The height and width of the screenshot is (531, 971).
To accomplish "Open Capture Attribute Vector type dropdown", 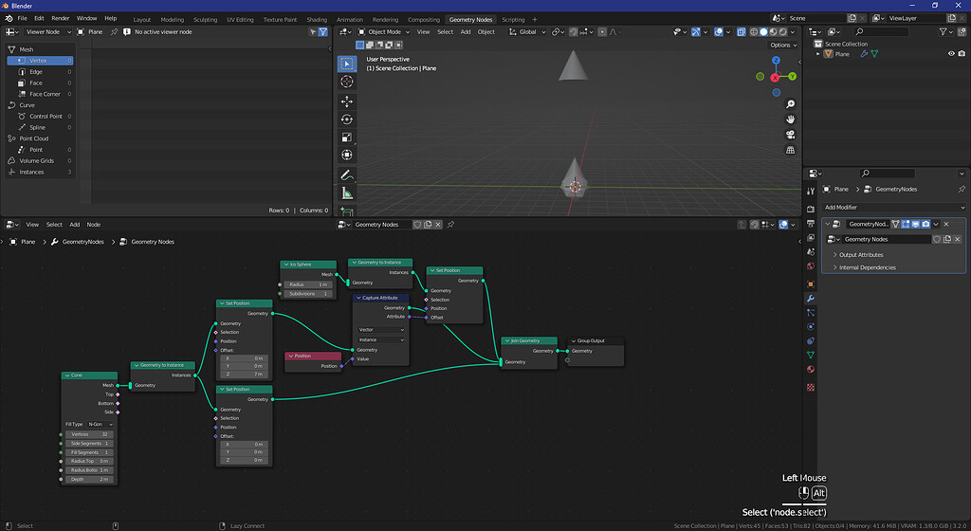I will click(x=381, y=330).
